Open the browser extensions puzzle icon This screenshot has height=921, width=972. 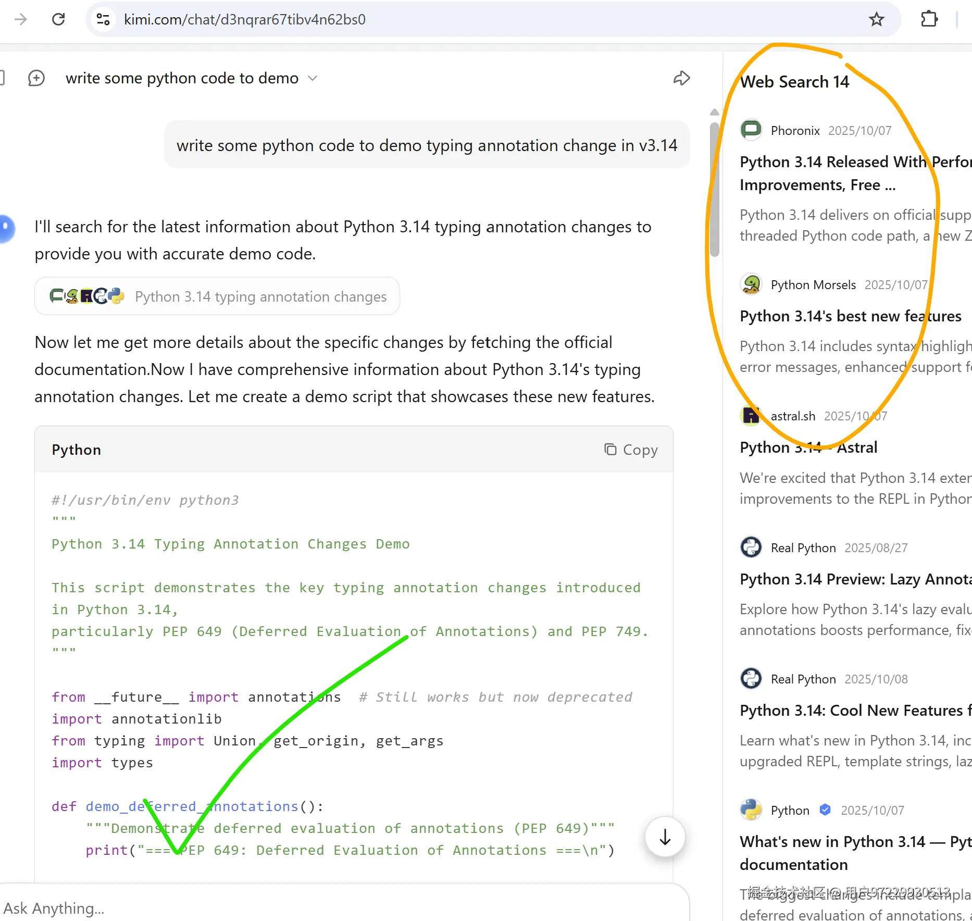pyautogui.click(x=929, y=20)
